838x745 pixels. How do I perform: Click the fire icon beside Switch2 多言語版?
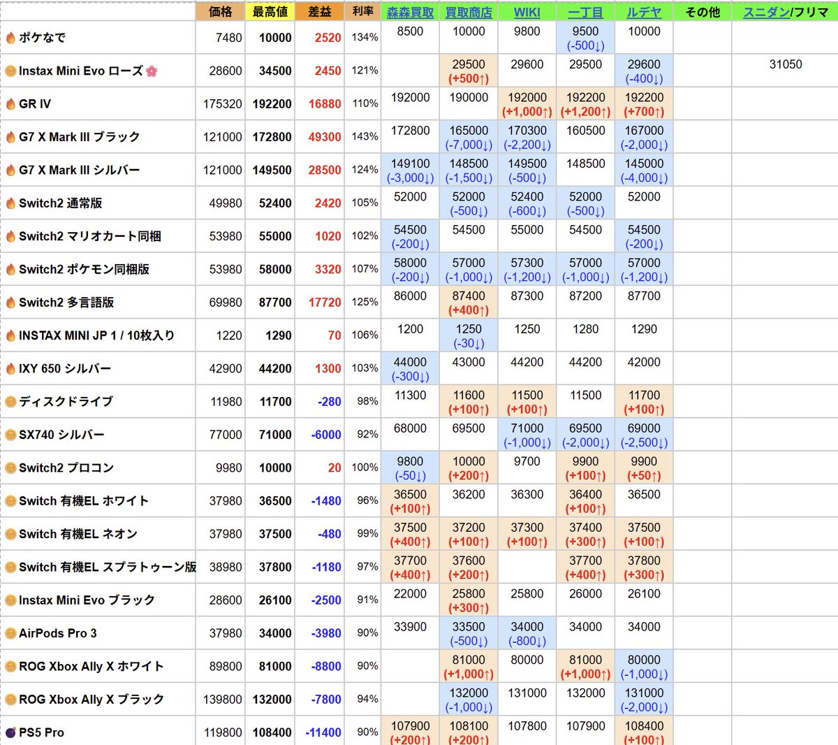click(x=10, y=303)
